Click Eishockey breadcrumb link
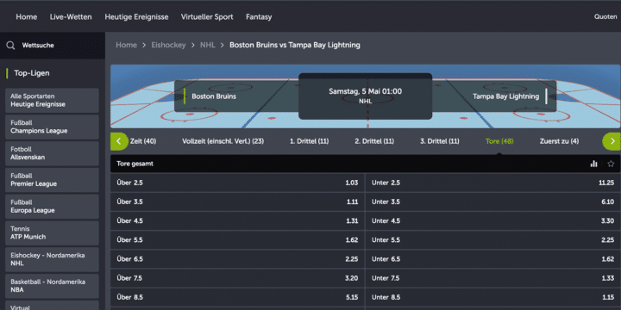621x310 pixels. (168, 45)
